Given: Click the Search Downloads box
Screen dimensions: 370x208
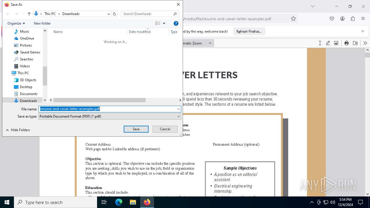Looking at the screenshot, I should coord(150,14).
